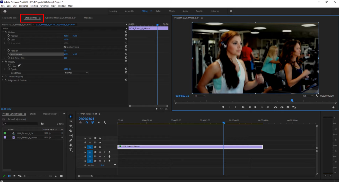Click the Mark Out bracket button
This screenshot has width=339, height=182.
pos(235,107)
